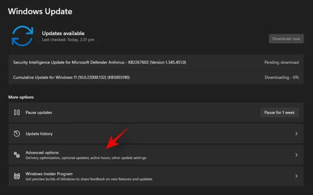Click Pause for 1 week button
313x195 pixels.
coord(279,113)
